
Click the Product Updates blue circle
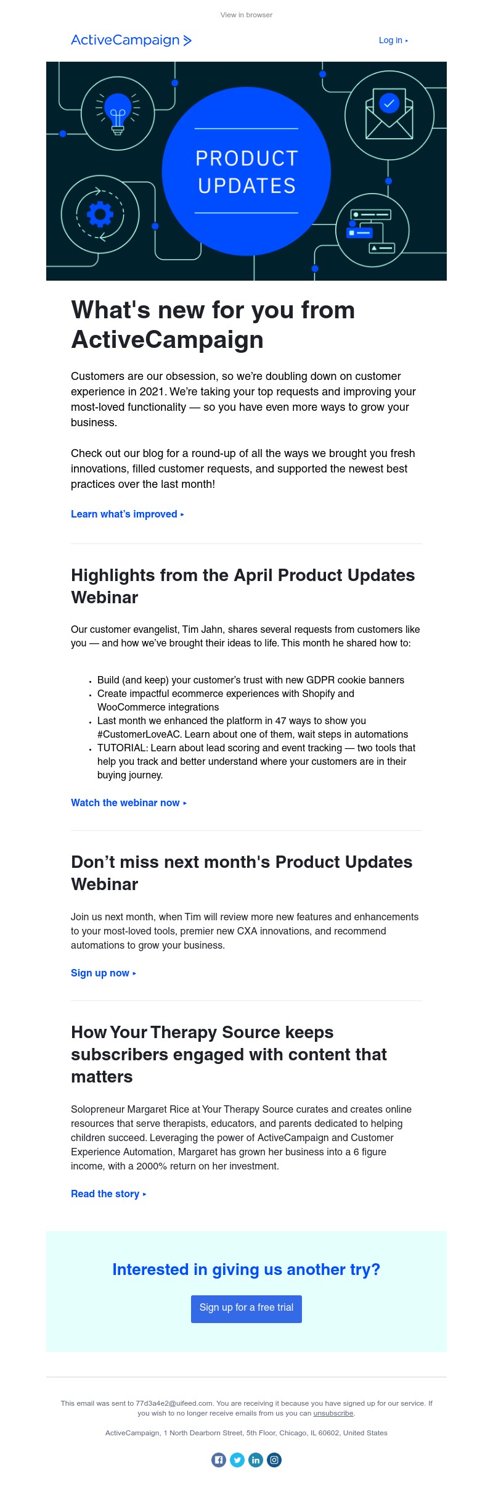tap(246, 171)
